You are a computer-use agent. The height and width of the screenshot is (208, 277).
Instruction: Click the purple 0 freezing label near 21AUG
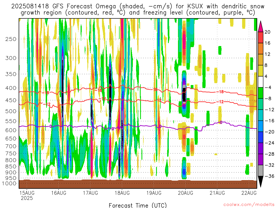221,122
